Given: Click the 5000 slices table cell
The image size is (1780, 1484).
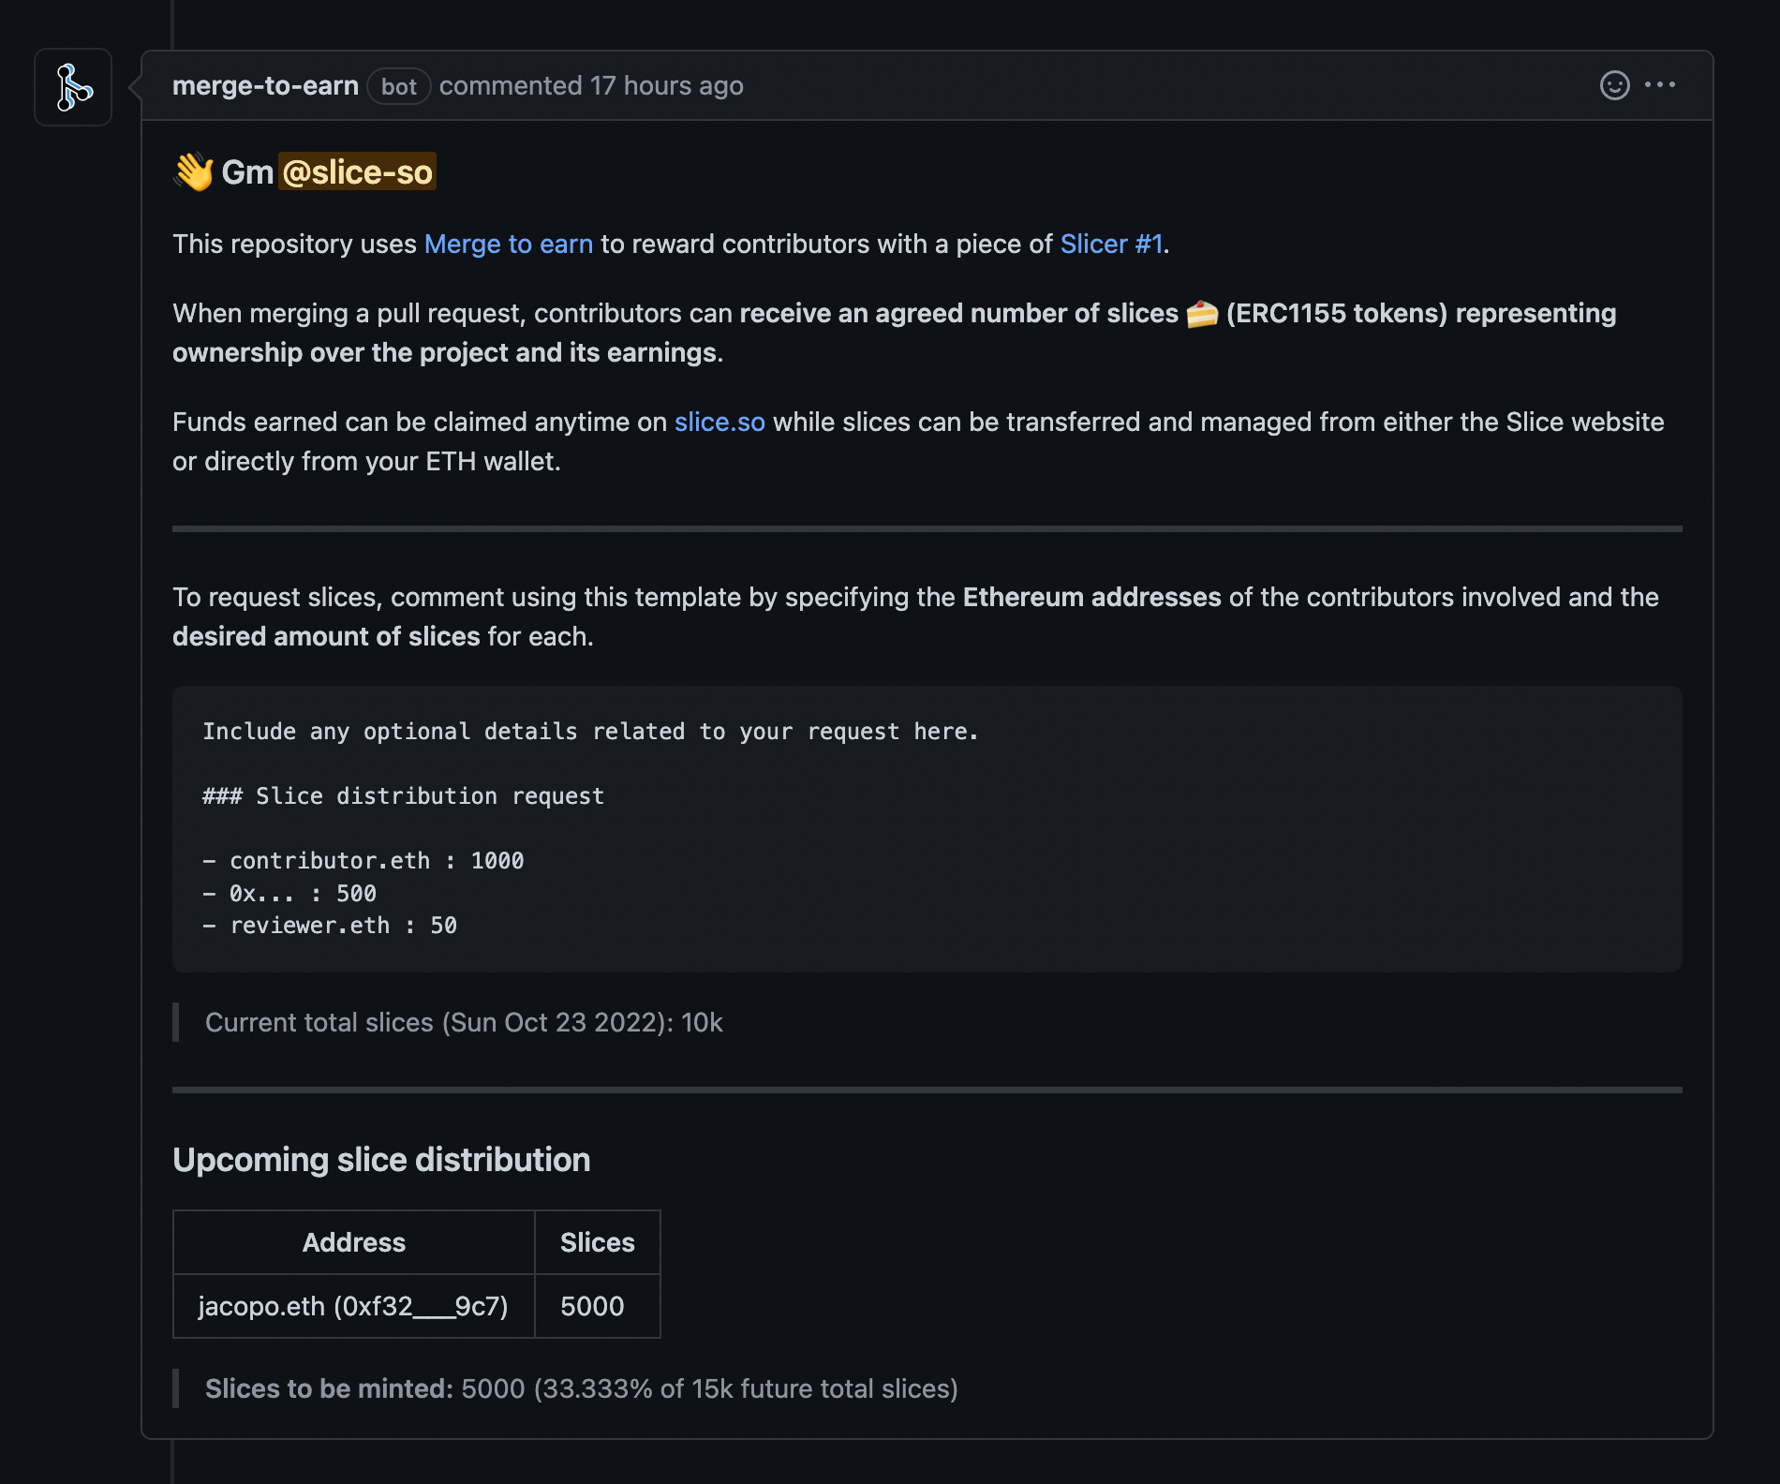Looking at the screenshot, I should coord(591,1306).
